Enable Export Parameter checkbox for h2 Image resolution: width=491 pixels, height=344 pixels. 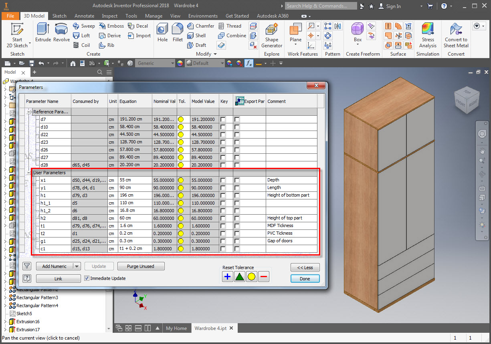coord(237,218)
